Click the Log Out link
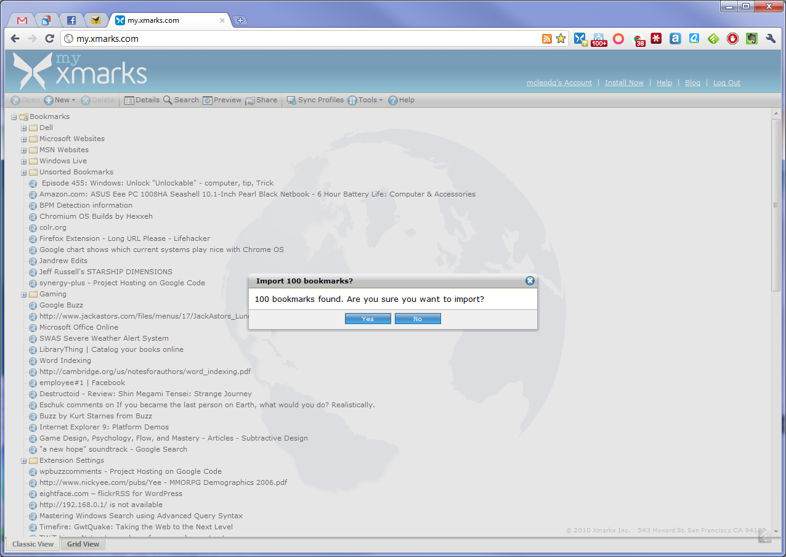Screen dimensions: 786x557 [727, 83]
